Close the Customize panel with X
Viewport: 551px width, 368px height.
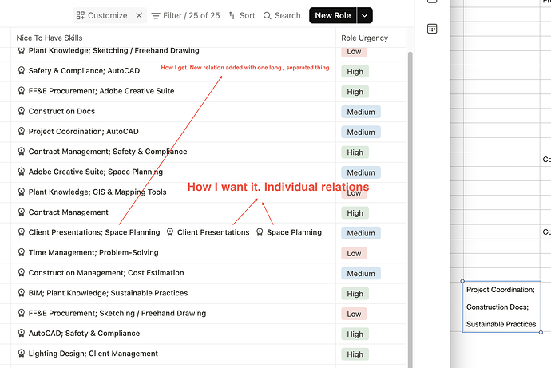click(139, 15)
